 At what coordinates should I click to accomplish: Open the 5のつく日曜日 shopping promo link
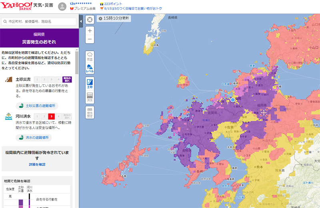131,8
